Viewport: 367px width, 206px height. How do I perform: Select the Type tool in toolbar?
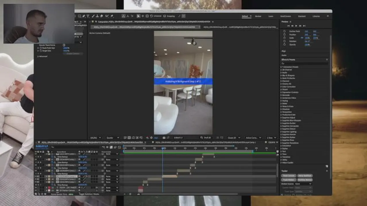tap(88, 16)
